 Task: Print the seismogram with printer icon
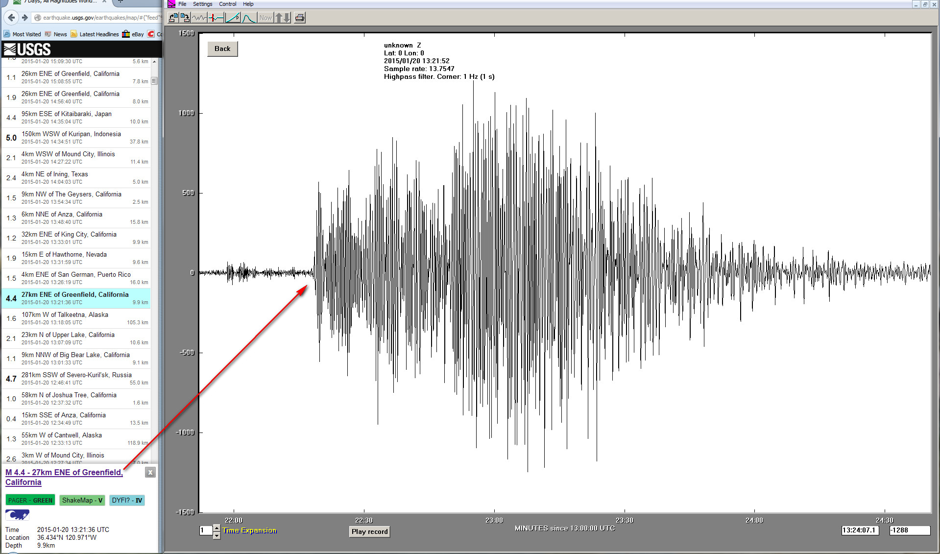click(x=300, y=18)
